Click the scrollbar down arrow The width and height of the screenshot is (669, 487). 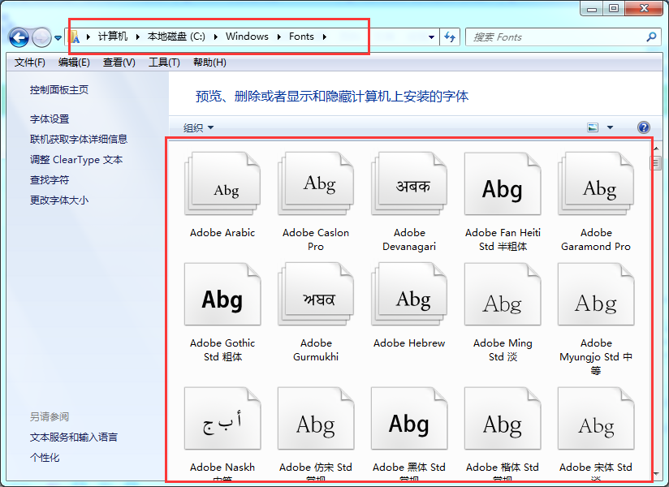pos(656,474)
